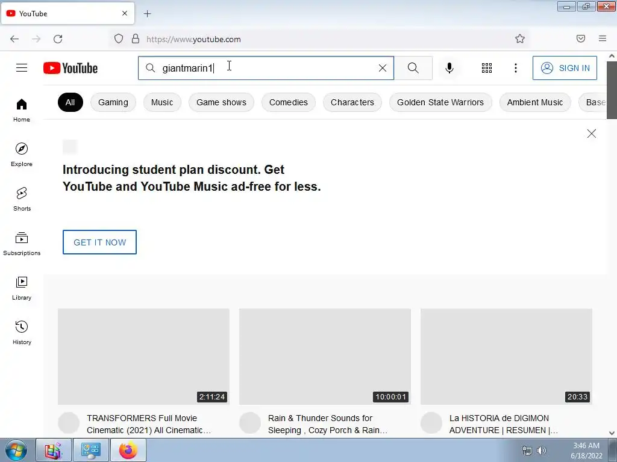Open La HISTORIA de DIGIMON thumbnail

click(x=506, y=356)
